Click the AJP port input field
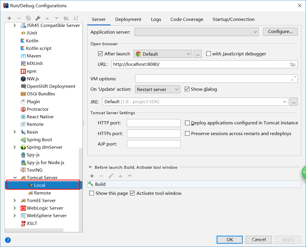Viewport: 306px width, 247px height. click(x=154, y=144)
